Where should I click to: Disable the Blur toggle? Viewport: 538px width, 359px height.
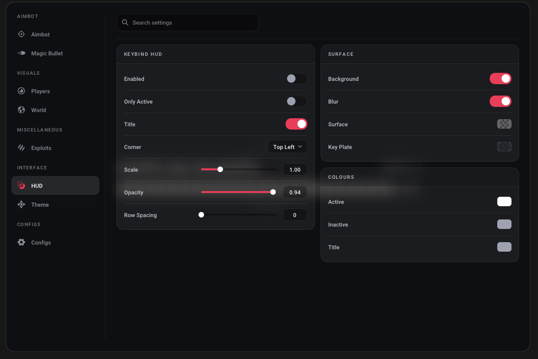click(x=500, y=101)
